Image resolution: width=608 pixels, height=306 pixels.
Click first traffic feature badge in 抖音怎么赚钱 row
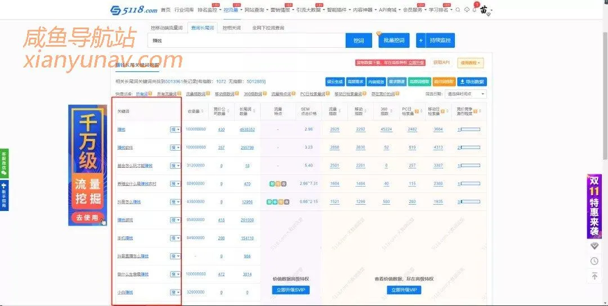tap(269, 202)
